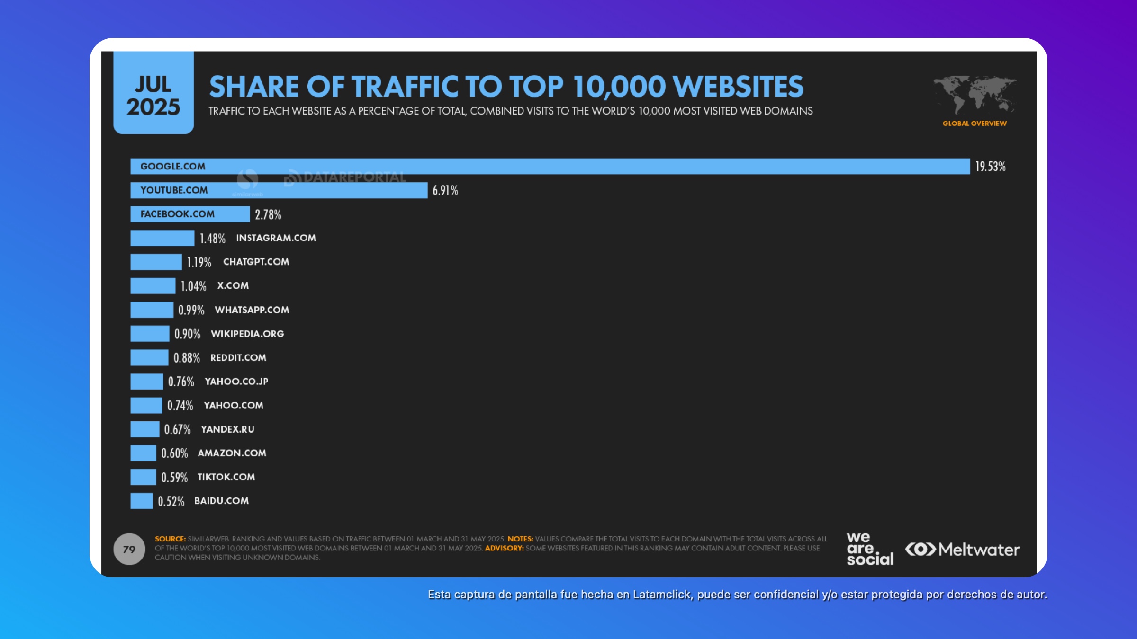Click the 19.53% value for Google
This screenshot has width=1137, height=639.
pyautogui.click(x=990, y=167)
